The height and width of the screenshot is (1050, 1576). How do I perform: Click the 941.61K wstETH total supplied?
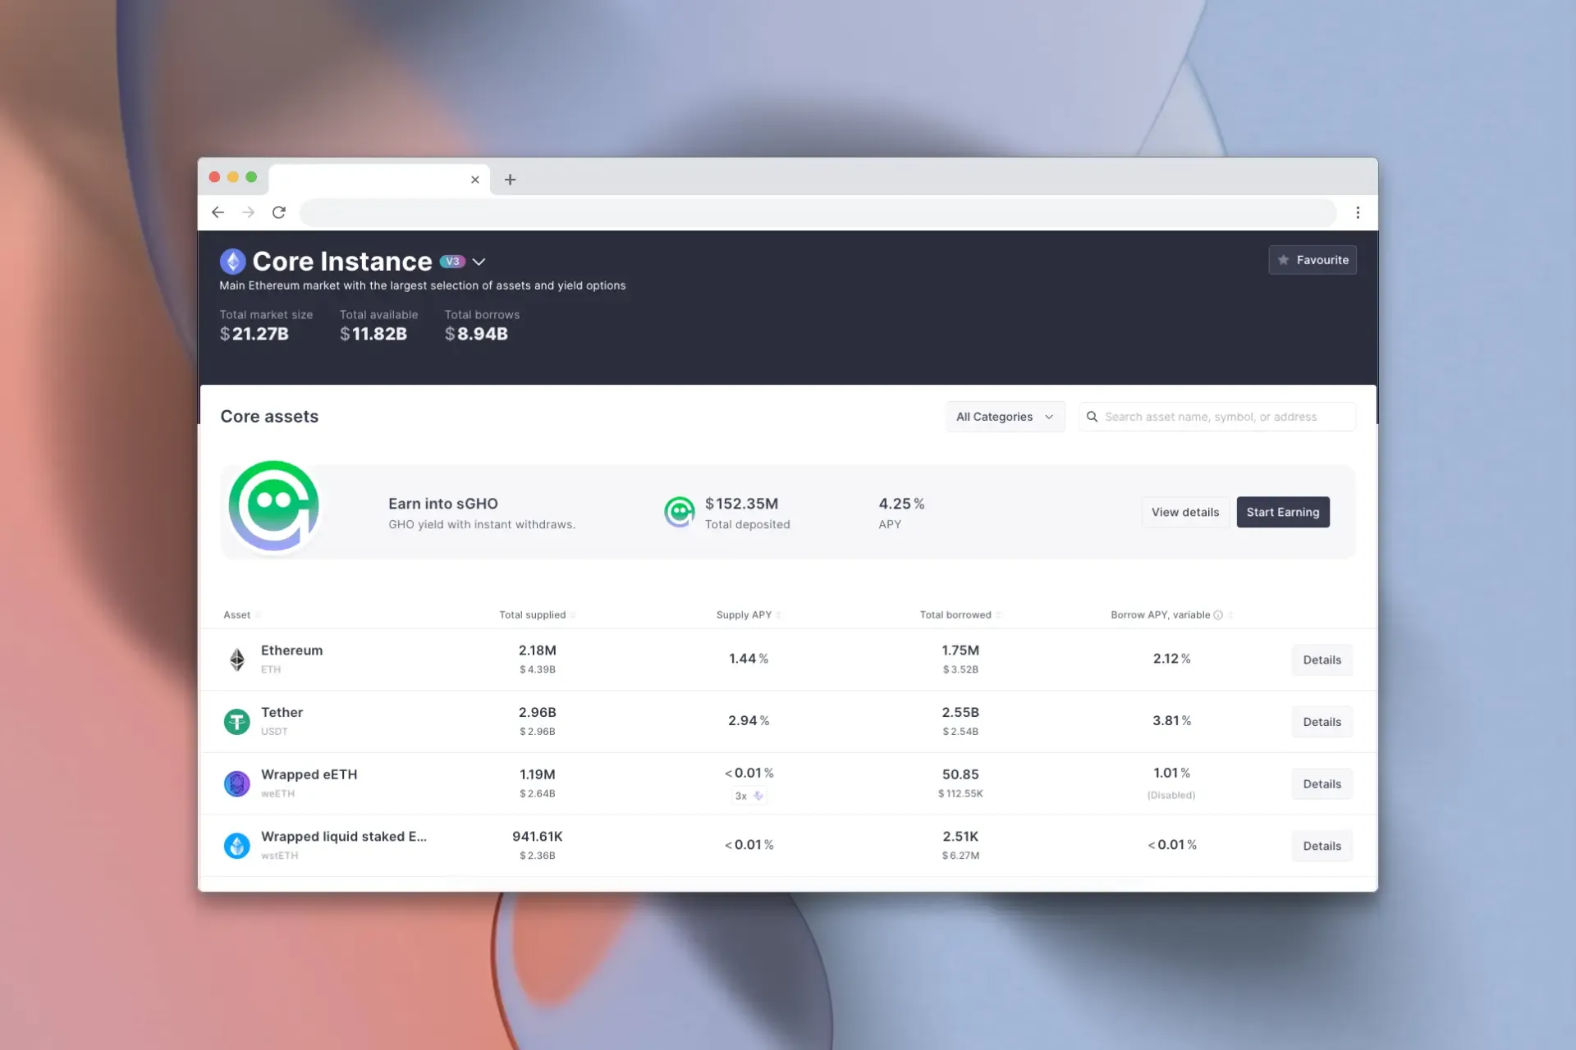tap(538, 837)
